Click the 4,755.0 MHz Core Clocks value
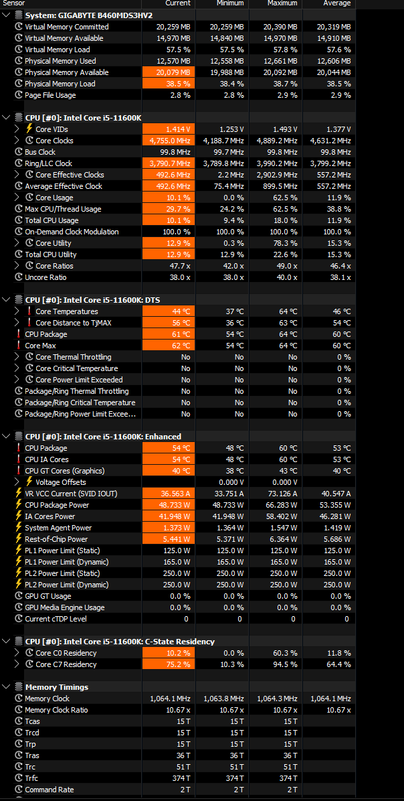 [169, 141]
